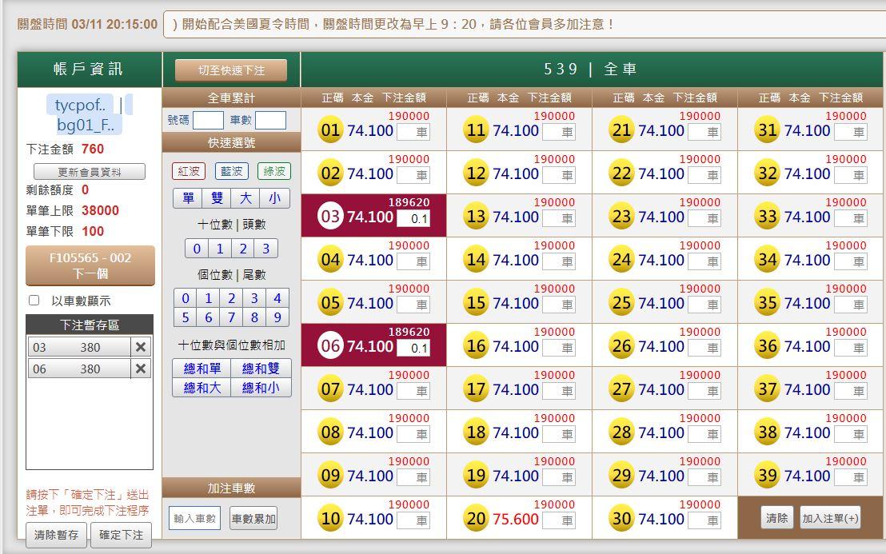The width and height of the screenshot is (886, 554).
Task: Click 更新會員資料 button
Action: click(x=90, y=172)
